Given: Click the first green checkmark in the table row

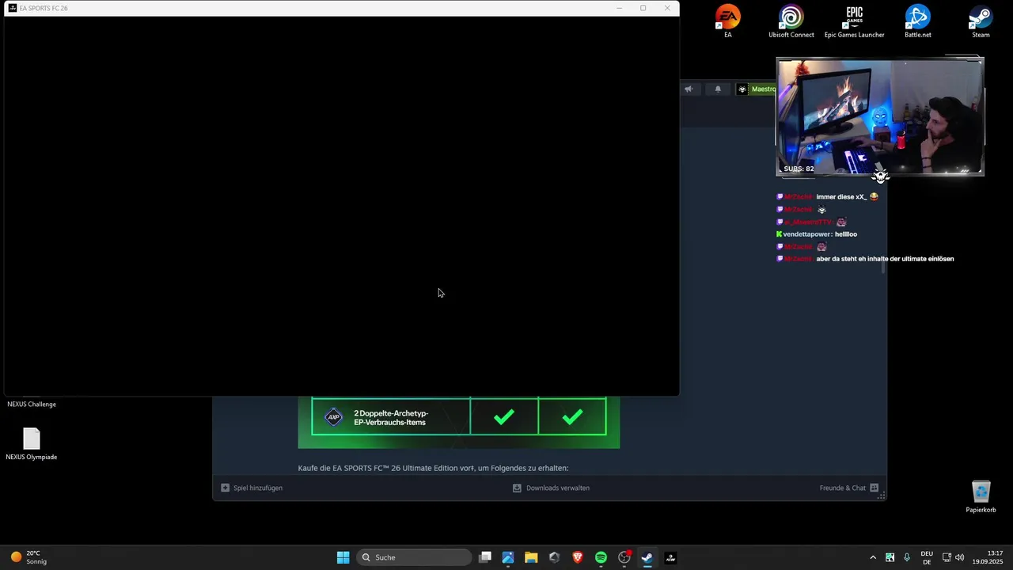Looking at the screenshot, I should click(x=504, y=417).
